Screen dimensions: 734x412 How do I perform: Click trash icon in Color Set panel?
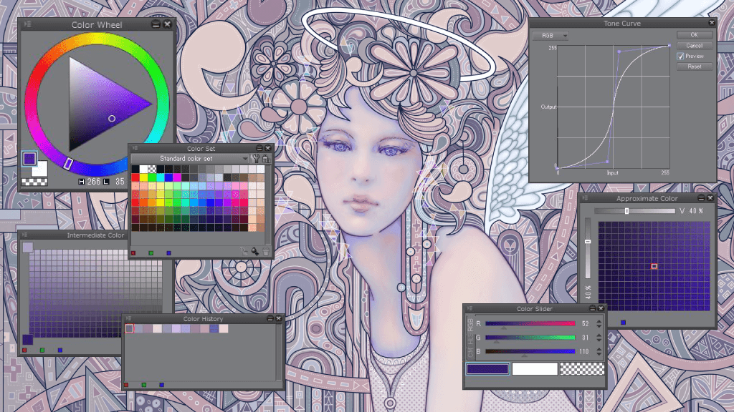coord(266,251)
